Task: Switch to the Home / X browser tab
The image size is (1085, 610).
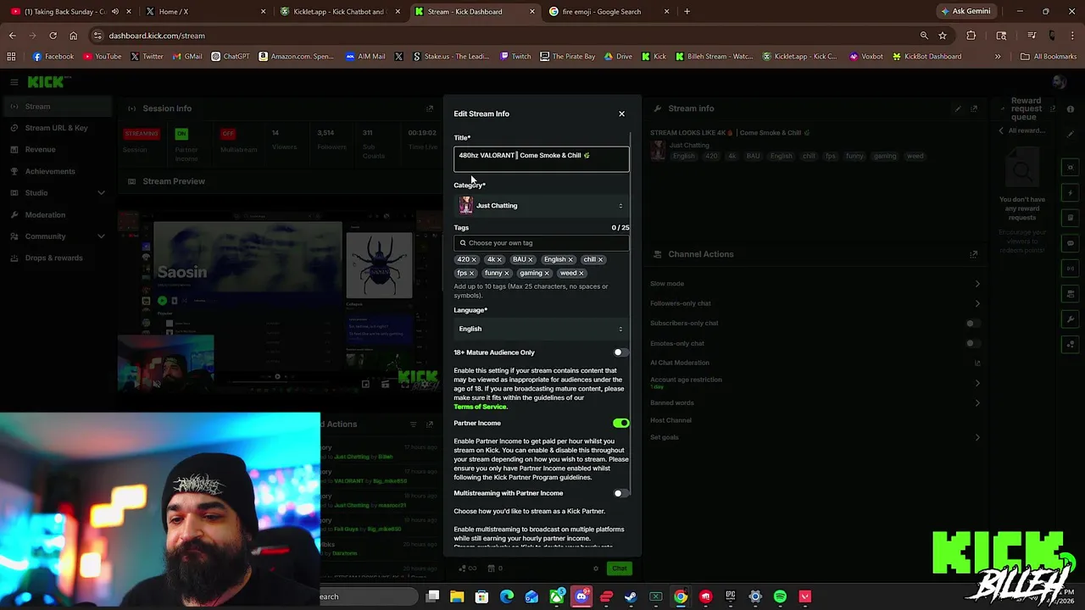Action: coord(203,12)
